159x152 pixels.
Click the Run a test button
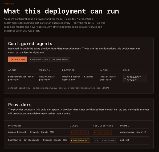18,59
